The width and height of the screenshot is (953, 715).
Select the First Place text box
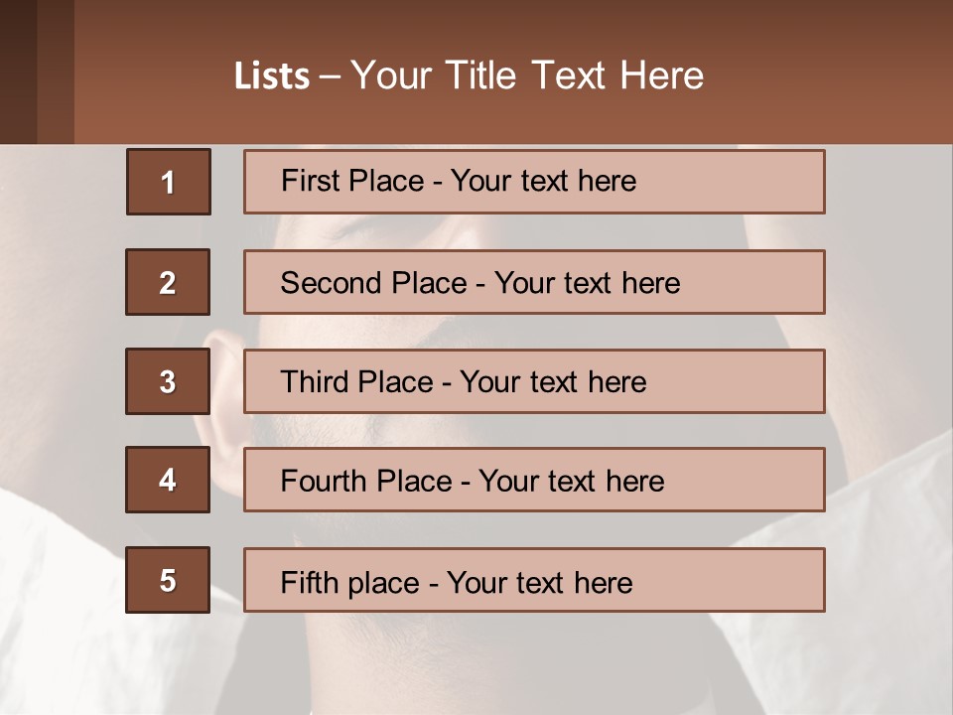coord(534,182)
